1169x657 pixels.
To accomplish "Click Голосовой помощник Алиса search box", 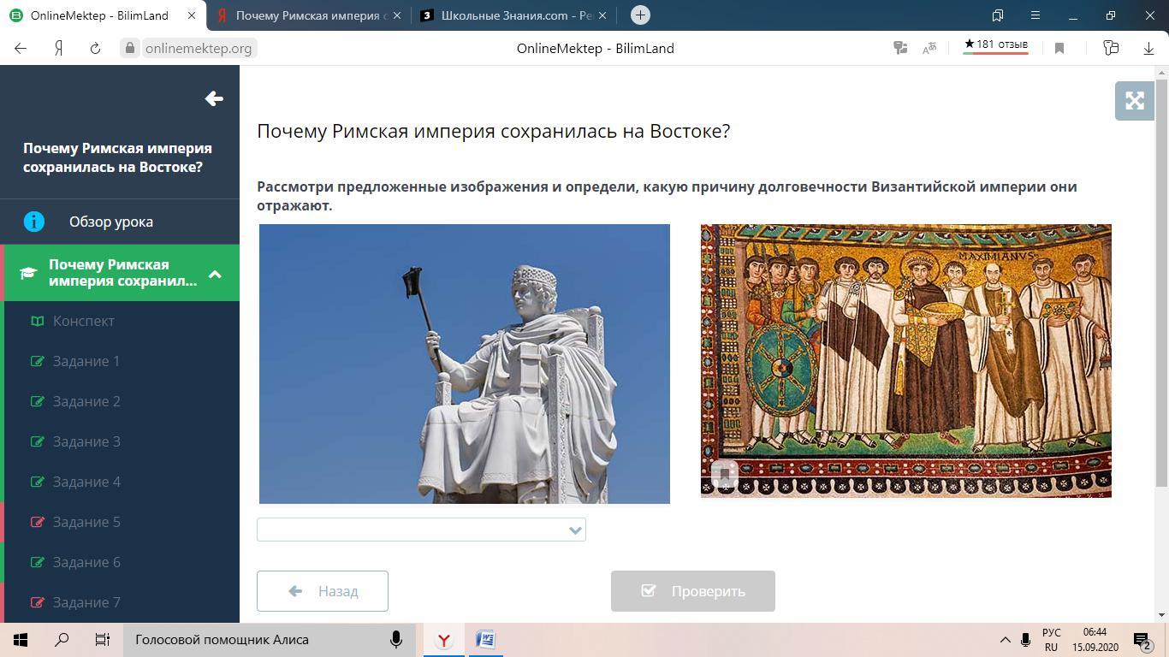I will [270, 640].
